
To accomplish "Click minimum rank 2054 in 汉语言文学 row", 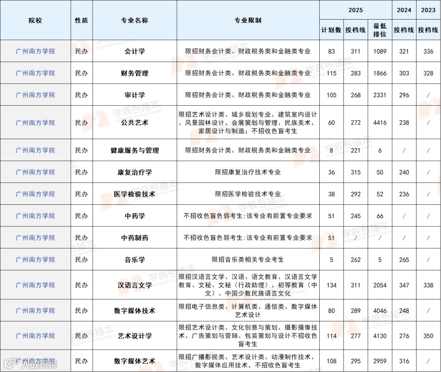I will [380, 285].
